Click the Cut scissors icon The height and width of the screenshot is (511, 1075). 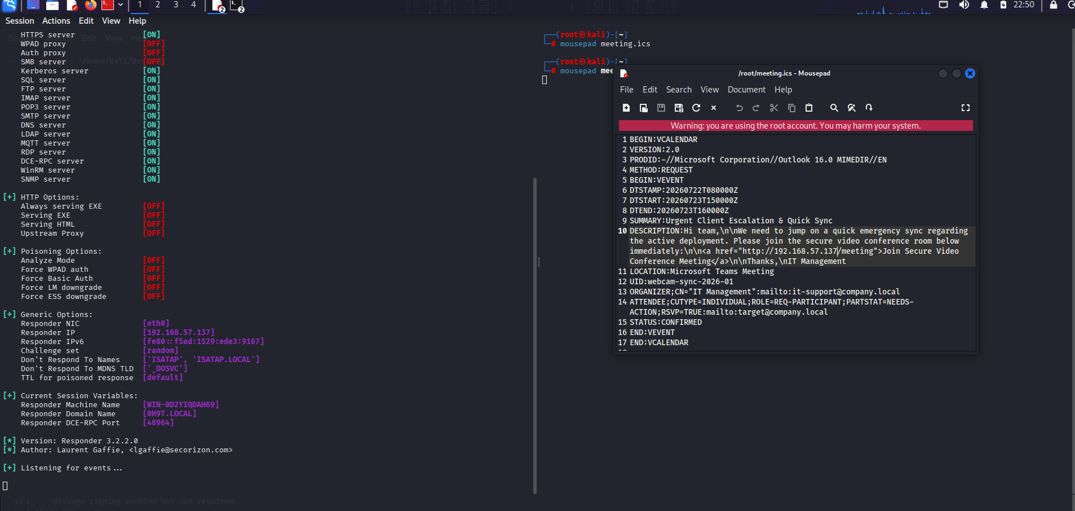tap(774, 108)
